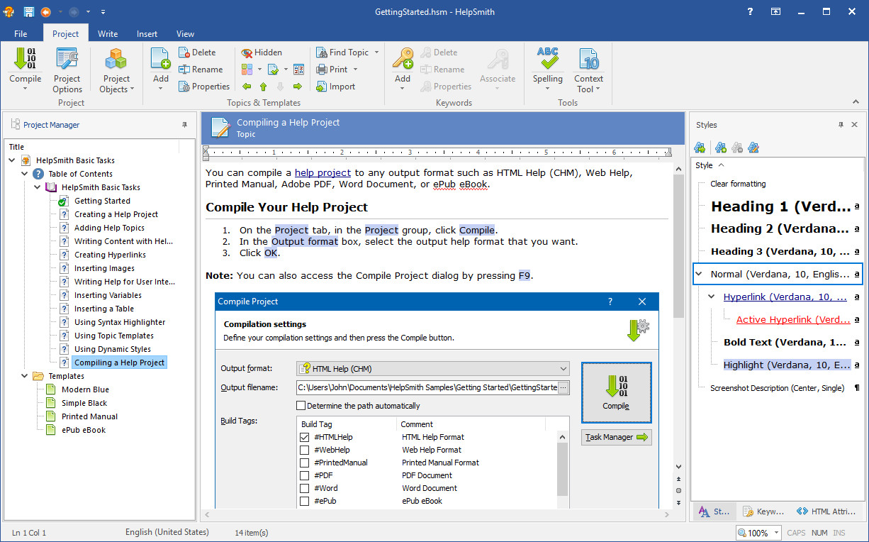869x542 pixels.
Task: Move topic right with green right arrow
Action: pyautogui.click(x=298, y=87)
